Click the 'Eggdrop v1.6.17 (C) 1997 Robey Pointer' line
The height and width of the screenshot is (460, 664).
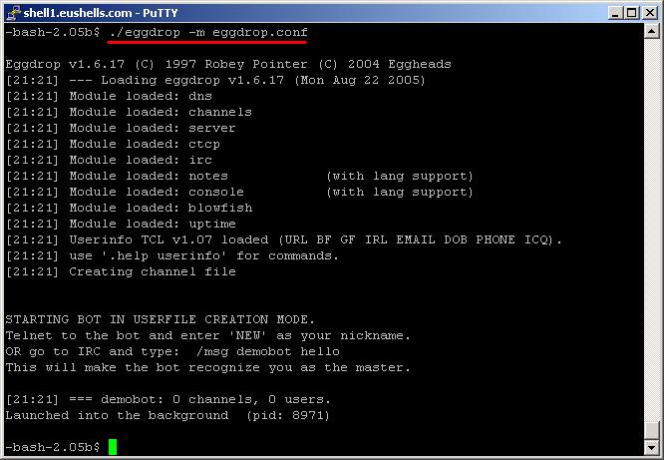pos(228,64)
